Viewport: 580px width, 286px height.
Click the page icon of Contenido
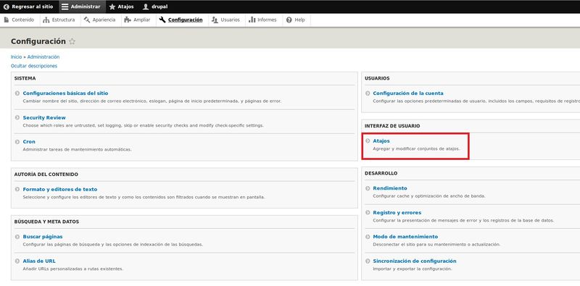coord(7,20)
